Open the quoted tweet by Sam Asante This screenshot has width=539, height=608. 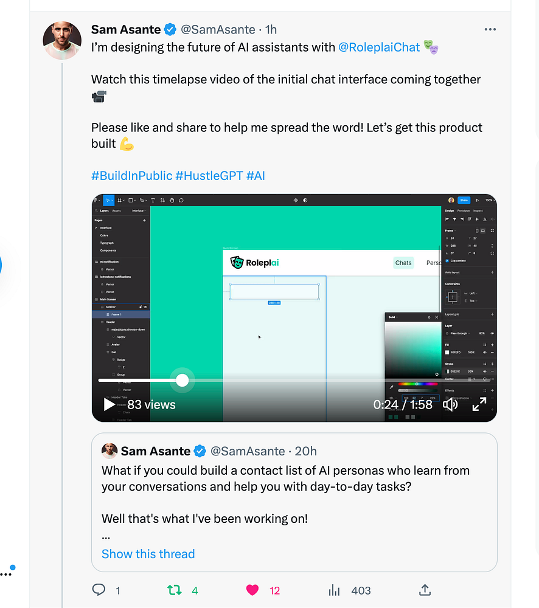click(292, 486)
